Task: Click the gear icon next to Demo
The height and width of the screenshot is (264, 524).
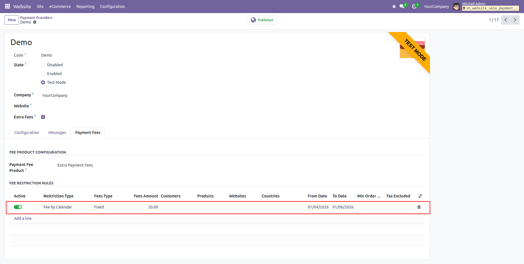Action: tap(35, 22)
